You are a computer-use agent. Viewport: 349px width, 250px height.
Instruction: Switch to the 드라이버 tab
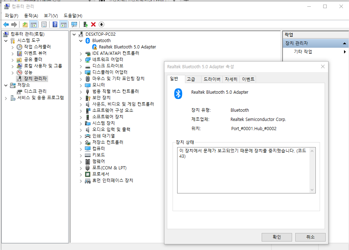point(212,79)
